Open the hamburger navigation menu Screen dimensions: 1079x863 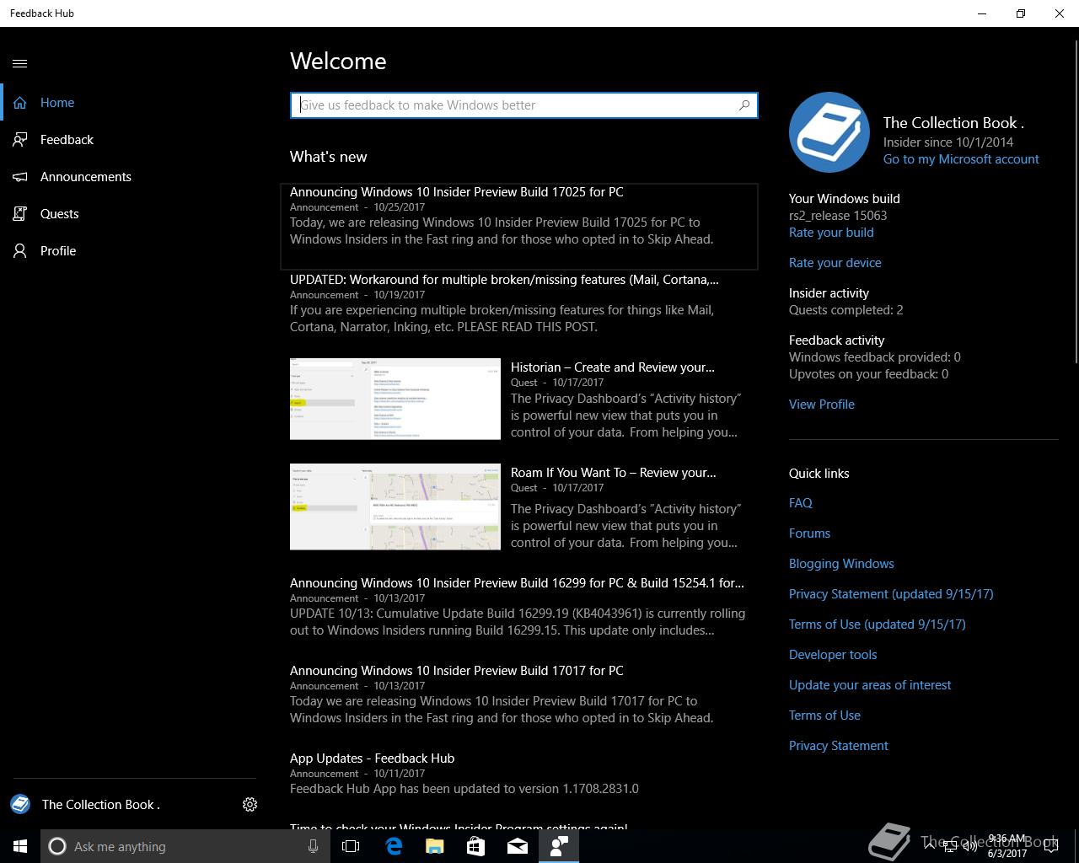pos(20,63)
